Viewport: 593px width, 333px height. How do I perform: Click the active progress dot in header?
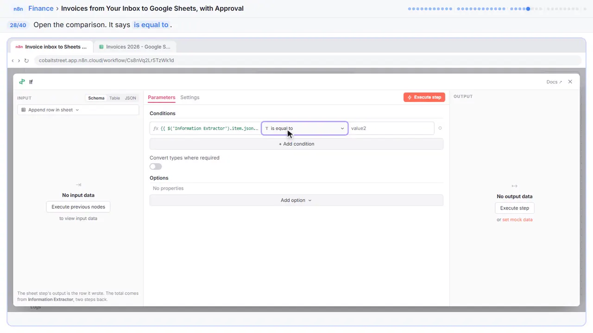[x=528, y=9]
